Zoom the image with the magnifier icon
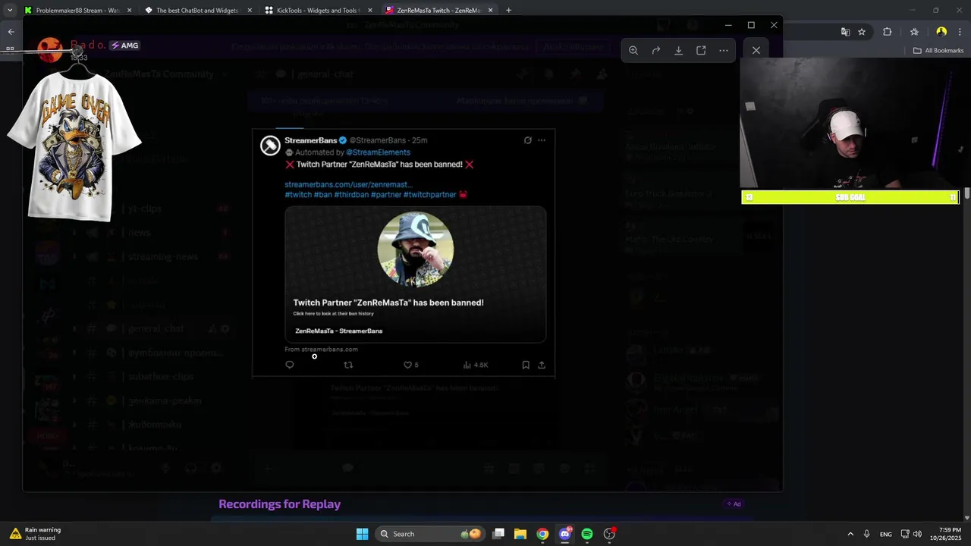This screenshot has height=546, width=971. click(x=633, y=51)
